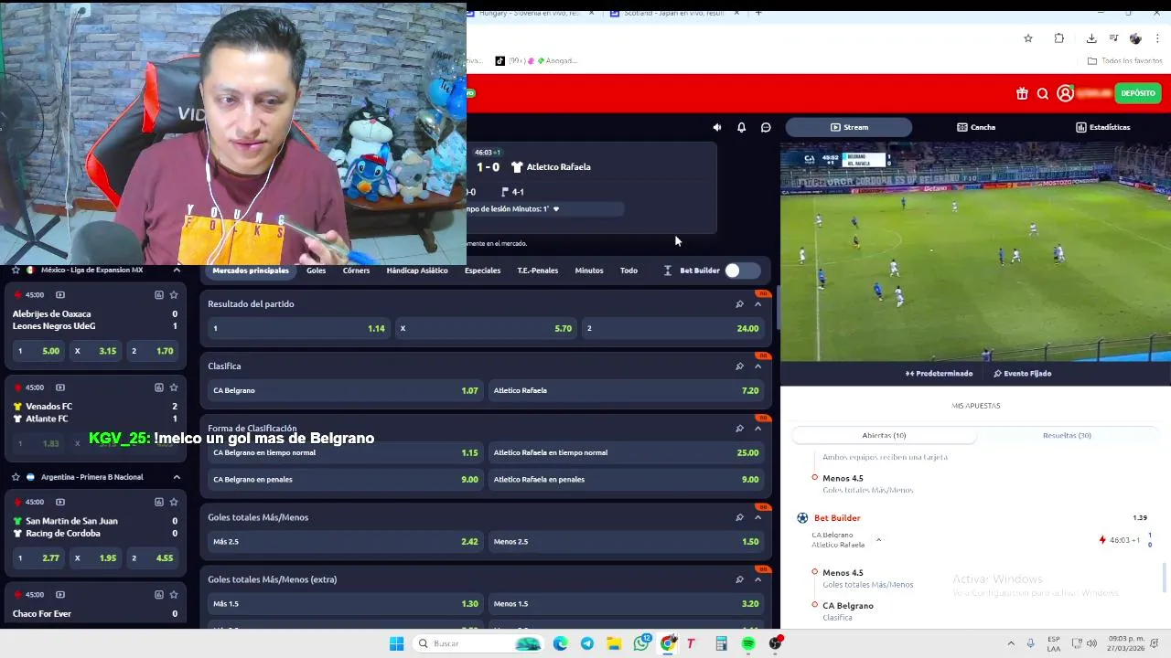1171x658 pixels.
Task: Open stream icon for Alebrijes de Oaxaca match
Action: tap(60, 295)
